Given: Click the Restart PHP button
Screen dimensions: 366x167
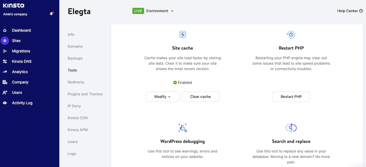Looking at the screenshot, I should 291,97.
